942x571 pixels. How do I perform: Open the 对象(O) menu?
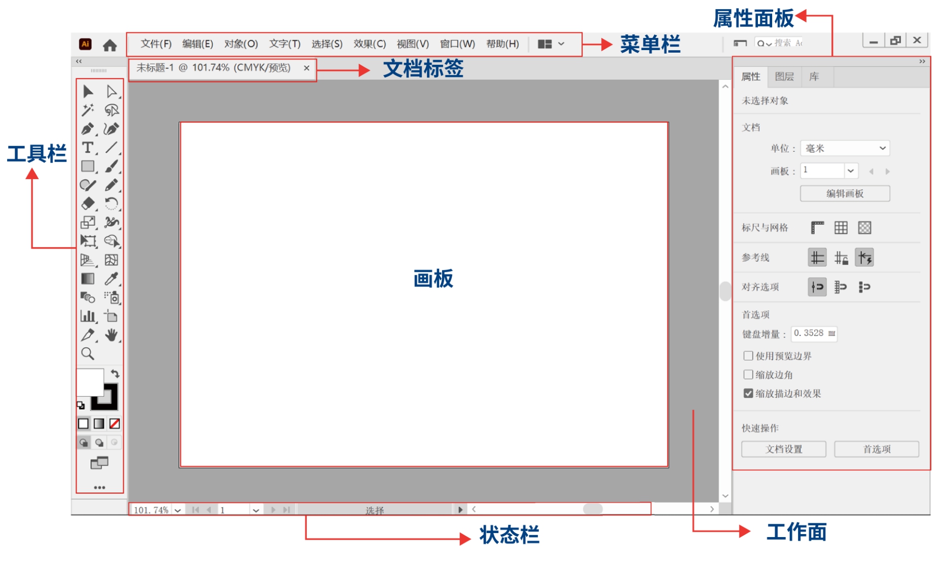pos(241,44)
